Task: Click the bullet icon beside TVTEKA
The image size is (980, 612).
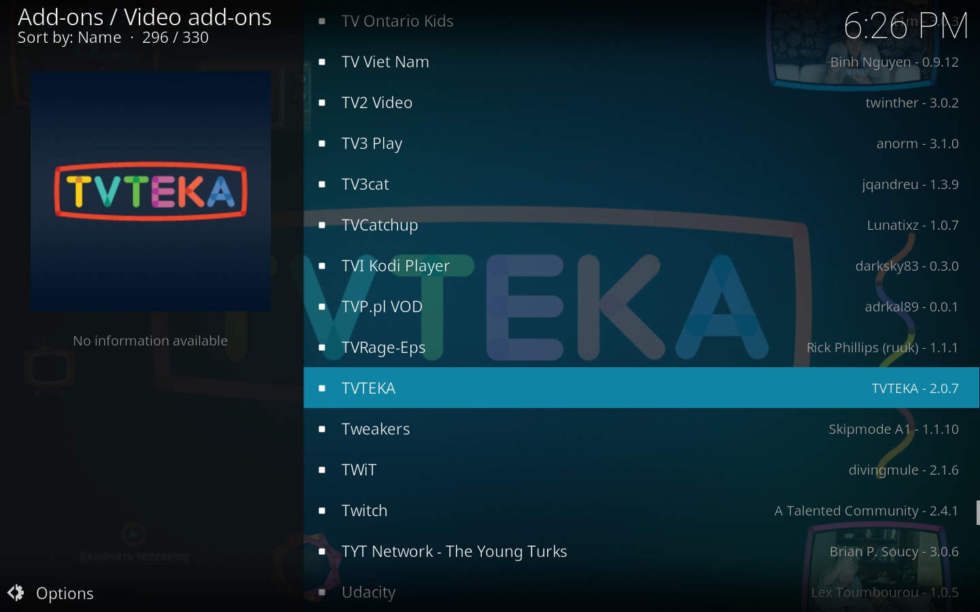Action: [x=322, y=388]
